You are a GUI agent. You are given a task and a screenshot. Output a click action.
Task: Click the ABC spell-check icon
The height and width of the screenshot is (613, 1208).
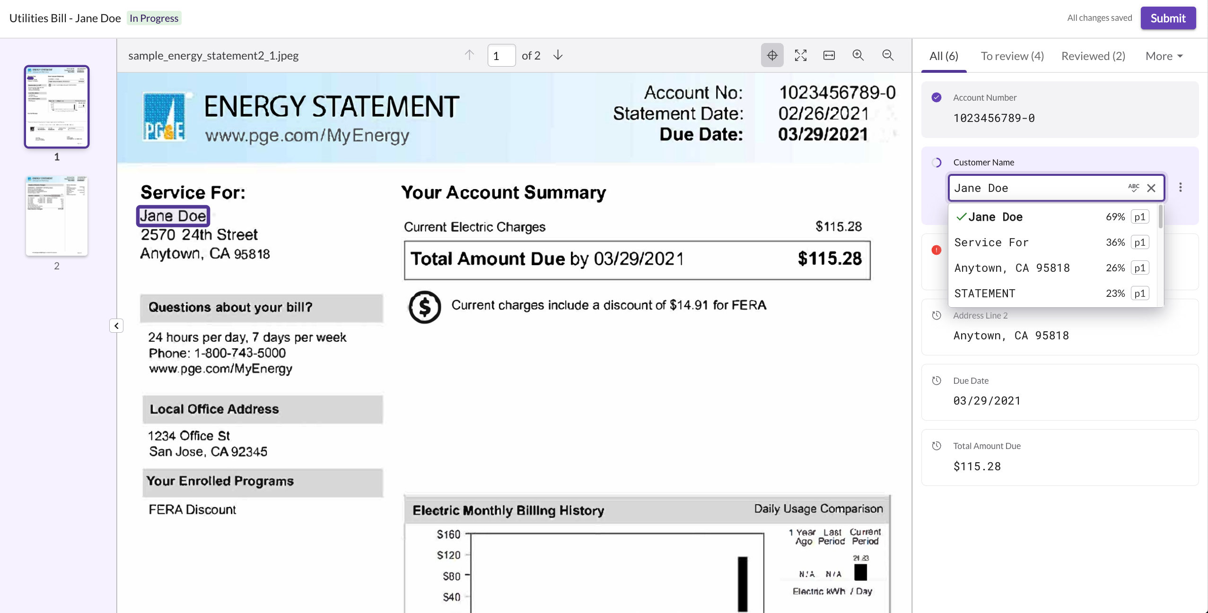[x=1133, y=188]
